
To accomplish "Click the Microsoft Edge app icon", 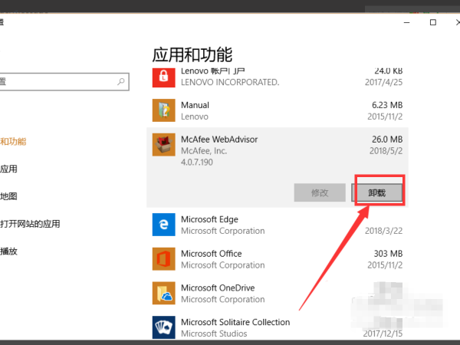I will click(164, 225).
